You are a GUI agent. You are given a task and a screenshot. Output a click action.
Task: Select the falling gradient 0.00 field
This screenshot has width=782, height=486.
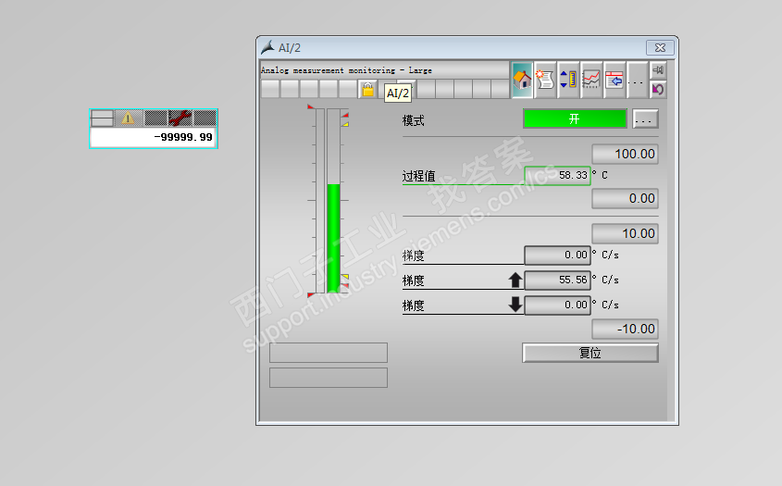[x=557, y=305]
